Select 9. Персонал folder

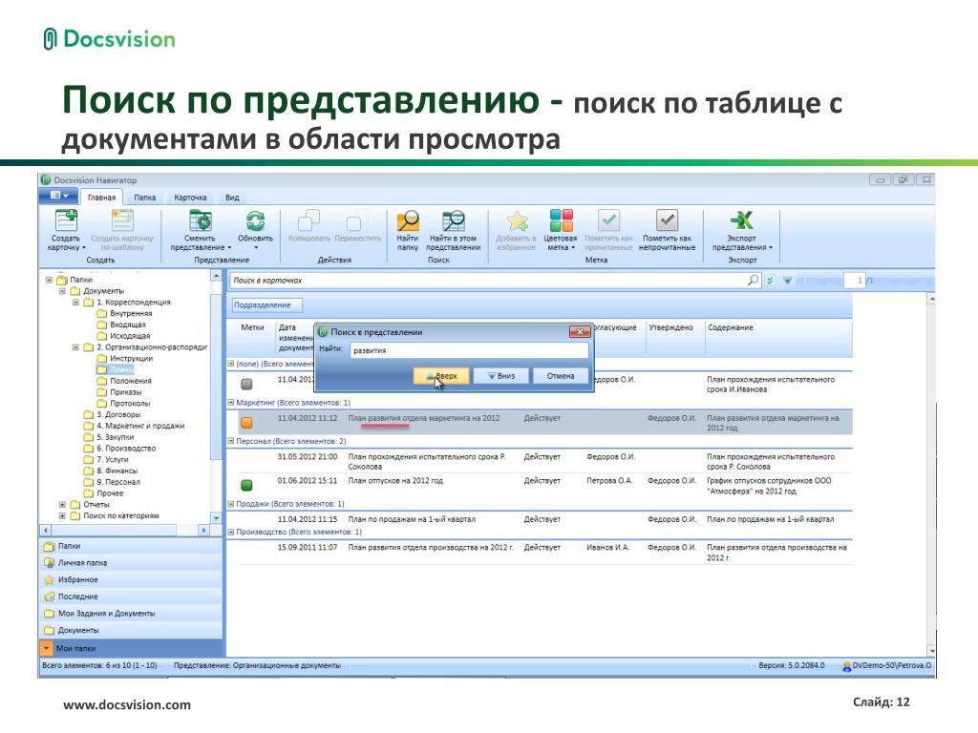click(118, 482)
